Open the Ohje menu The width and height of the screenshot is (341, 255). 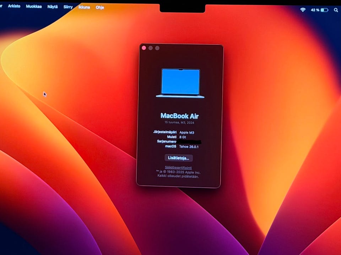[x=100, y=7]
